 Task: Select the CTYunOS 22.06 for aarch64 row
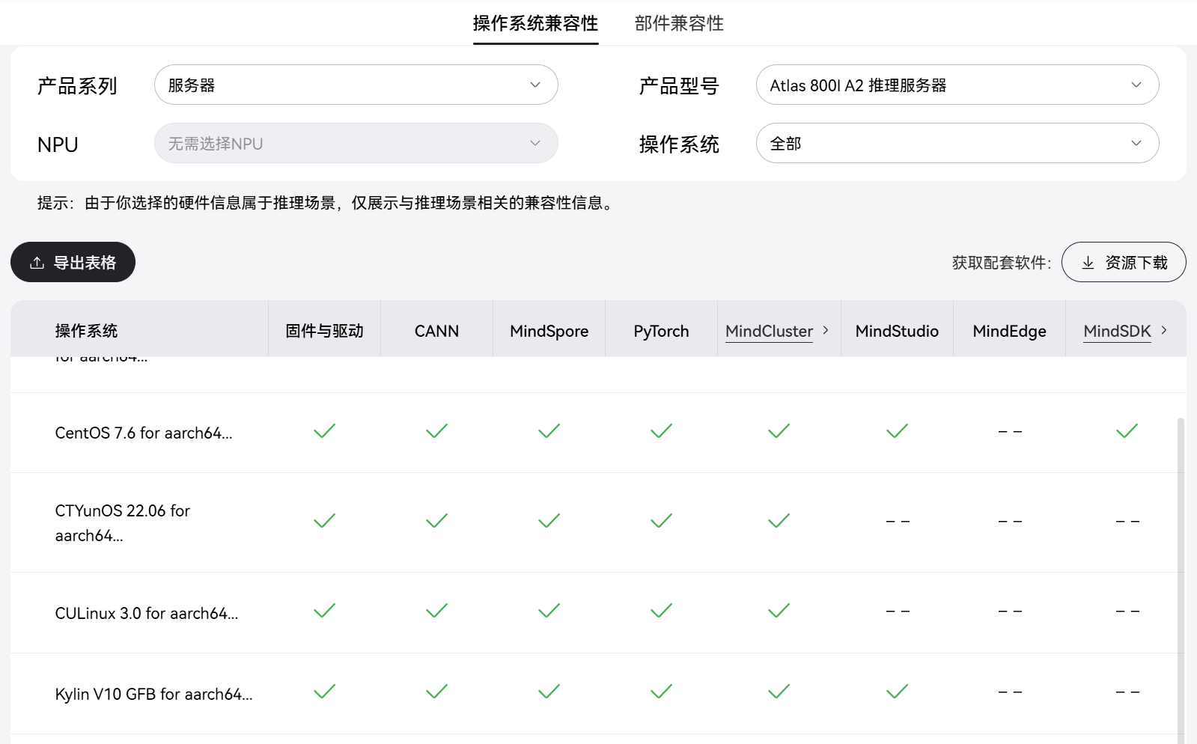pos(598,522)
